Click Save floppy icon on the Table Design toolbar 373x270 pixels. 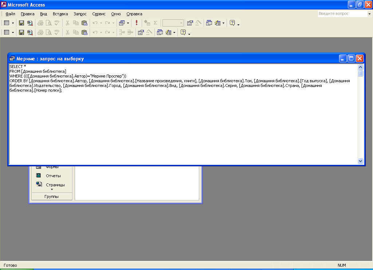[21, 32]
